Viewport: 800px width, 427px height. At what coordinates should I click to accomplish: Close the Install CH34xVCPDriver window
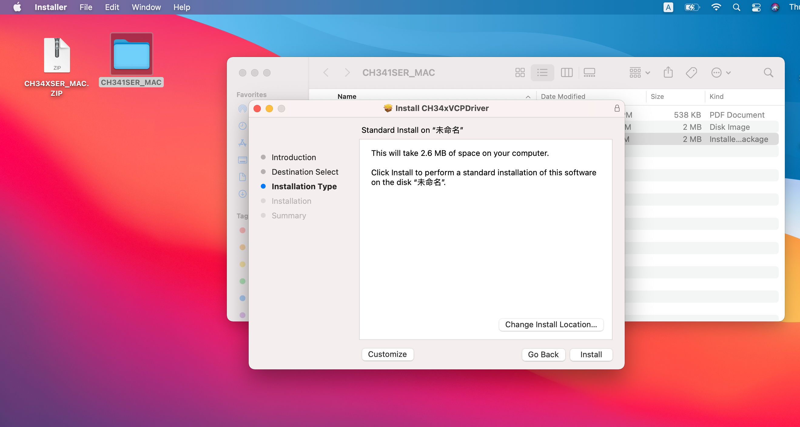[257, 108]
